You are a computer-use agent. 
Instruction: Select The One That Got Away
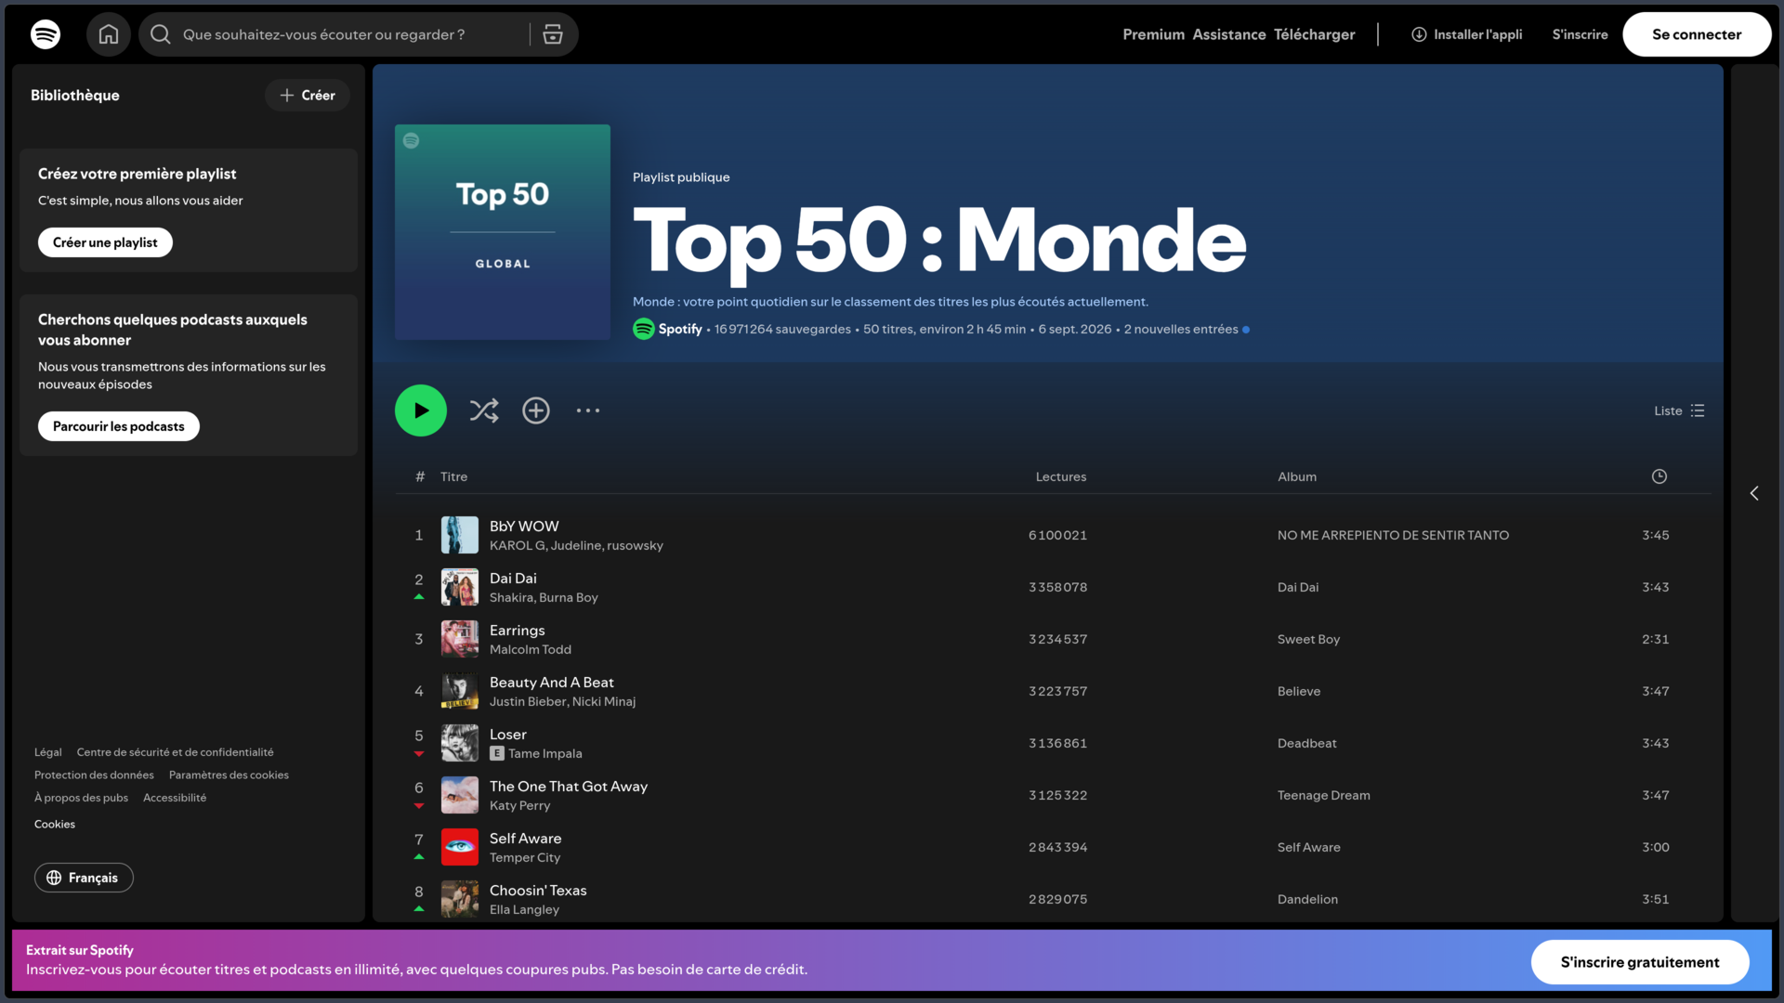click(569, 786)
